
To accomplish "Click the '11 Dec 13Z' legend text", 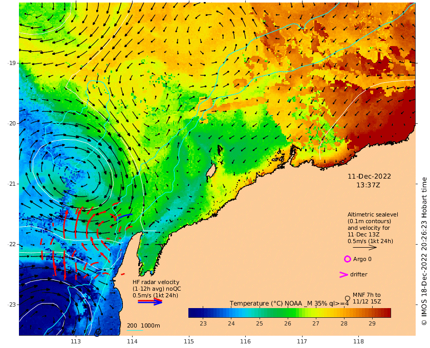I will pyautogui.click(x=363, y=234).
